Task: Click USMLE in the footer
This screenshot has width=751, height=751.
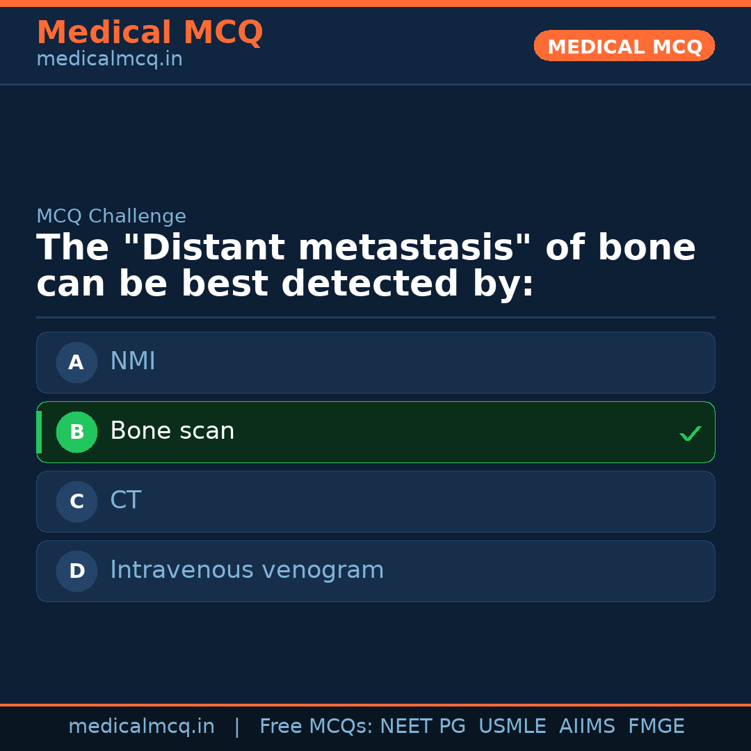Action: point(512,727)
